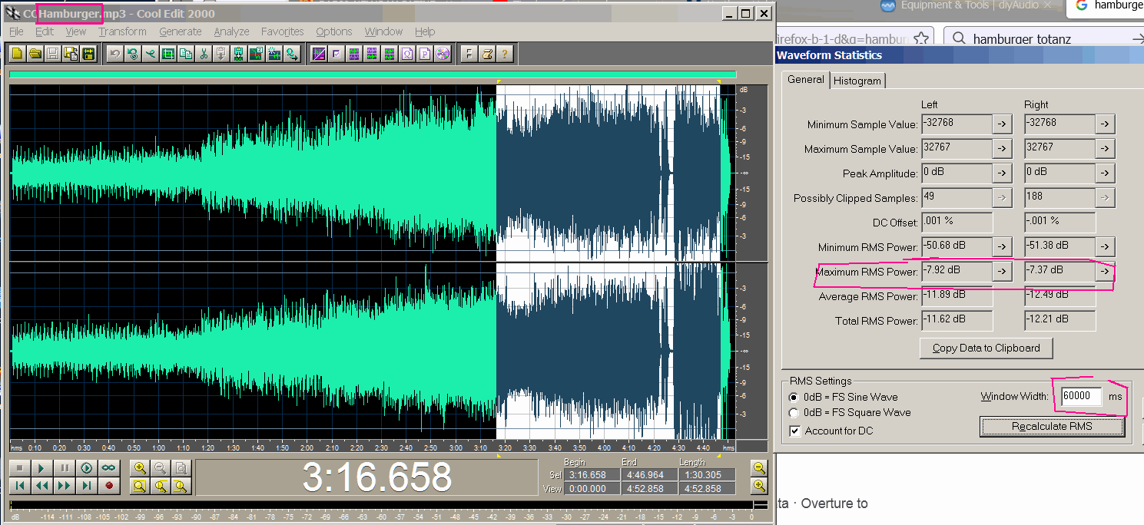Open the Generate menu
1144x525 pixels.
pos(181,31)
